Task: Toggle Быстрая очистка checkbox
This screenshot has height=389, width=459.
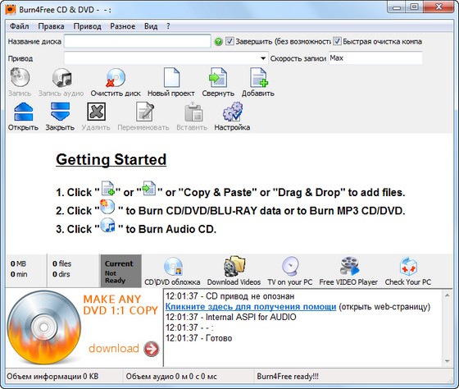Action: [337, 41]
